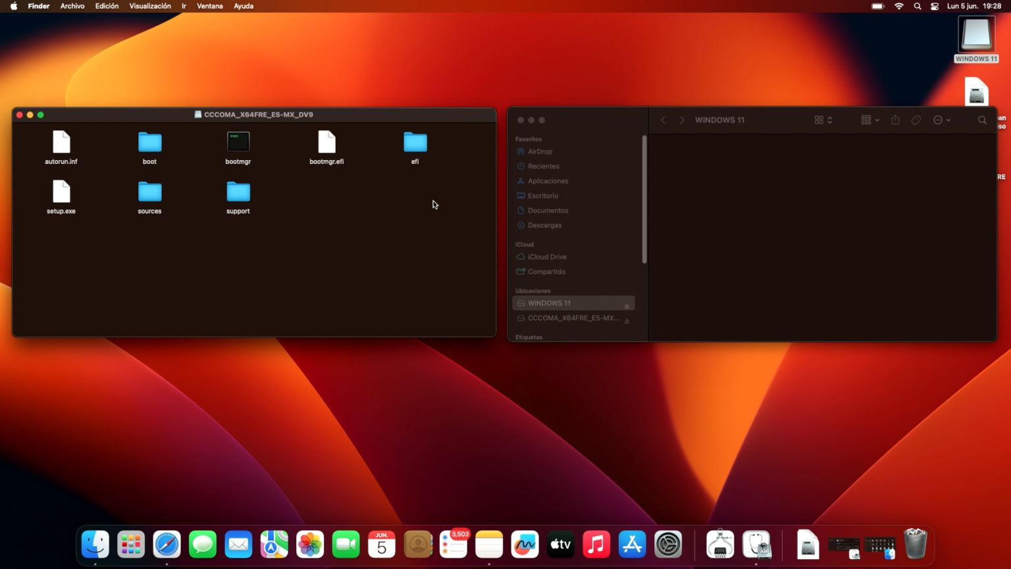The image size is (1011, 569).
Task: Select the support folder
Action: pos(238,197)
